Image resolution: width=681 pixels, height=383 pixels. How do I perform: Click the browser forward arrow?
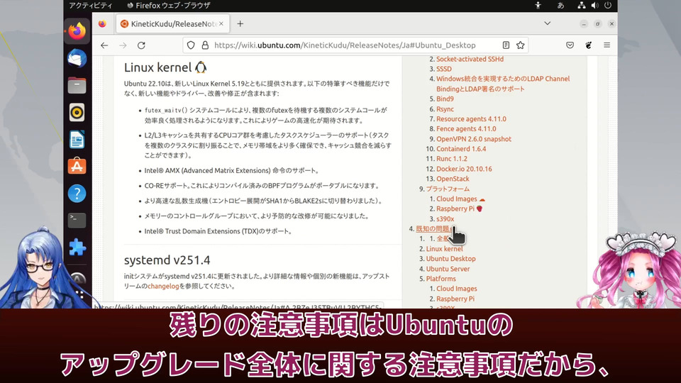[x=123, y=45]
